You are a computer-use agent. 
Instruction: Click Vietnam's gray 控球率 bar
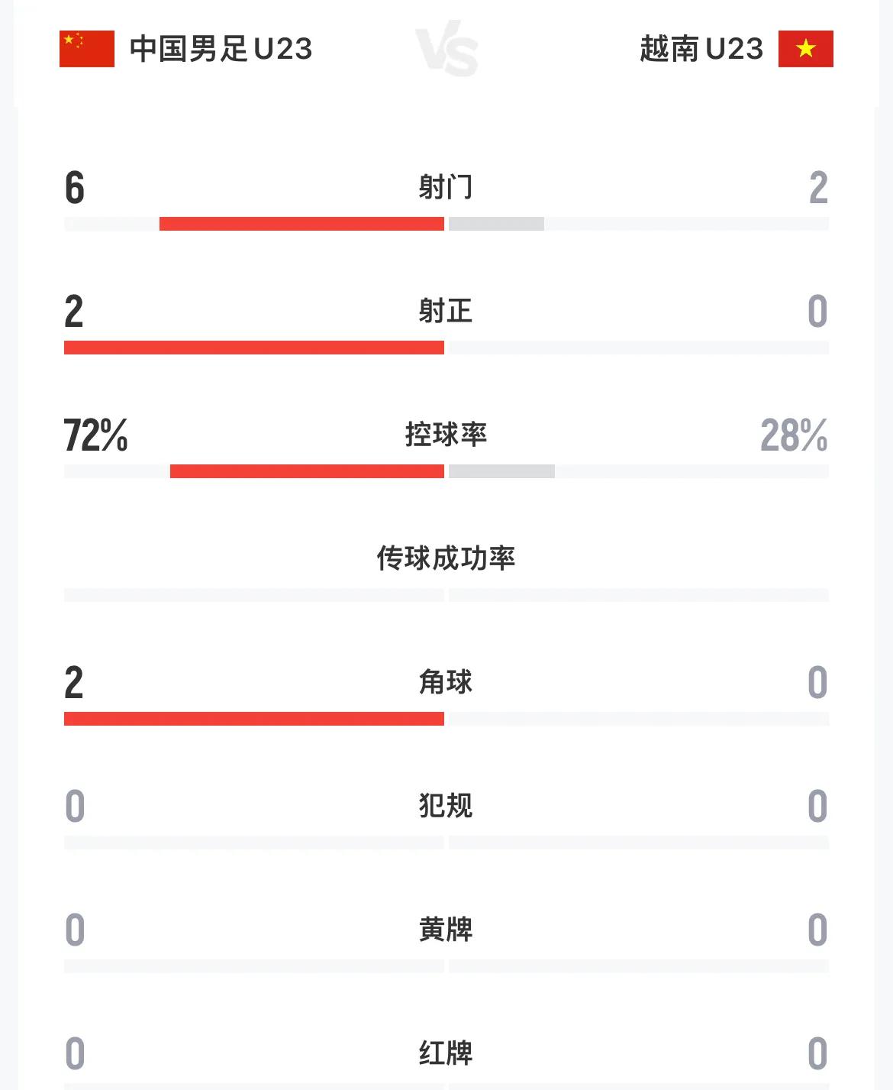click(x=501, y=471)
